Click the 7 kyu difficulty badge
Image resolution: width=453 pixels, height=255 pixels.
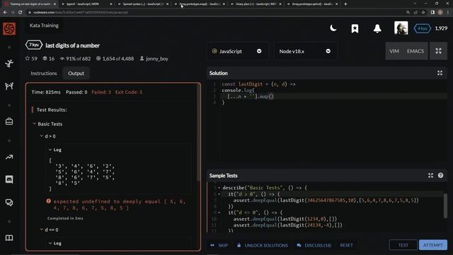pyautogui.click(x=34, y=45)
